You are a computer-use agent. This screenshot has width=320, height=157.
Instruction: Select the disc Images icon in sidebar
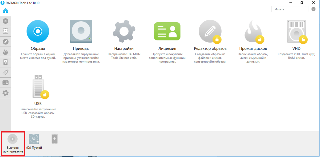(x=5, y=21)
